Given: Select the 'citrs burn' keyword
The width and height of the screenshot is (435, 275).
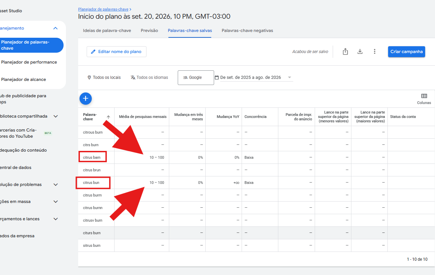Looking at the screenshot, I should tap(91, 145).
